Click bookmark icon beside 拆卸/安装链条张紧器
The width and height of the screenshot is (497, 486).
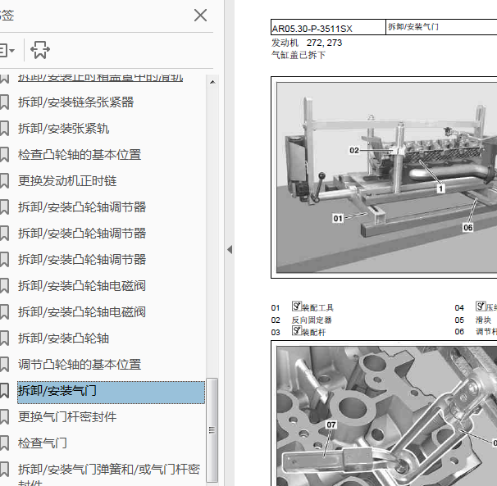4,102
